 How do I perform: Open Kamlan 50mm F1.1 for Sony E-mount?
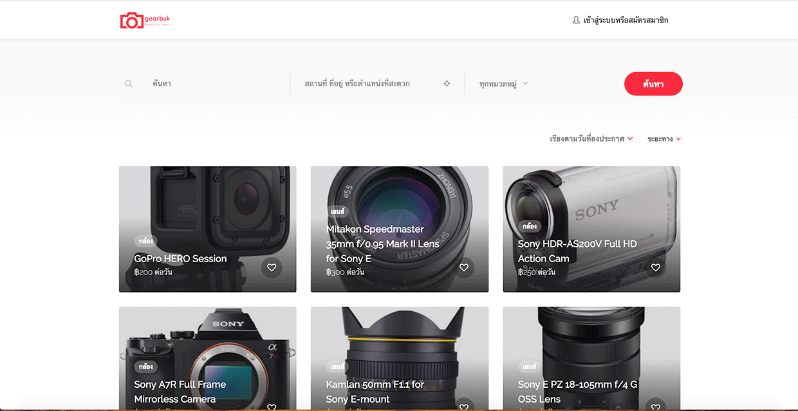(375, 392)
